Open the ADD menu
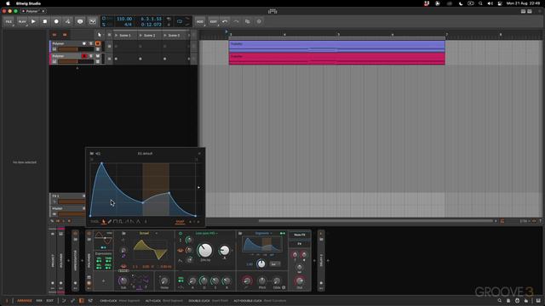This screenshot has width=545, height=306. (x=200, y=21)
